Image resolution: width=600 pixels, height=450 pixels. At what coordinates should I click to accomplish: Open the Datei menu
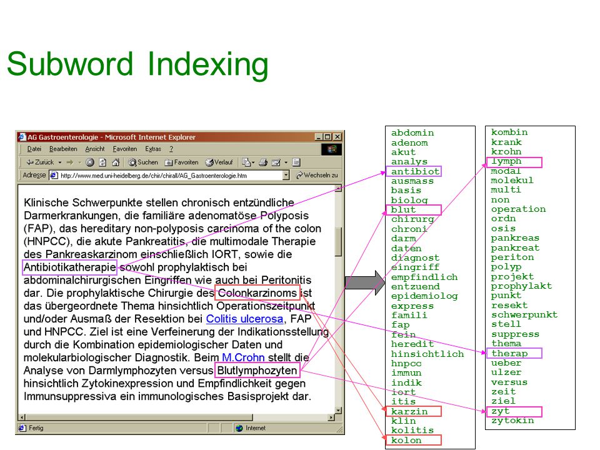pos(34,149)
